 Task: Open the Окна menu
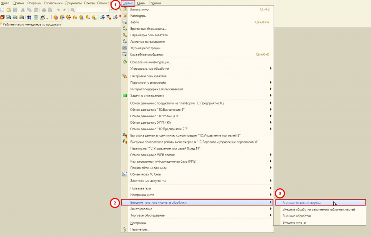click(x=141, y=3)
